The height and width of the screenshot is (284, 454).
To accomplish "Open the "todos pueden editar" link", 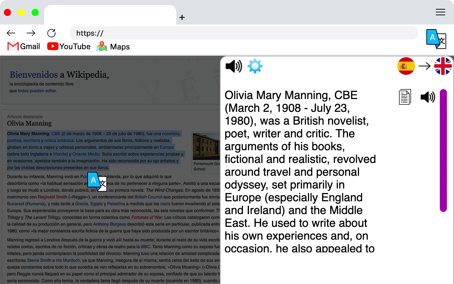I will point(37,91).
